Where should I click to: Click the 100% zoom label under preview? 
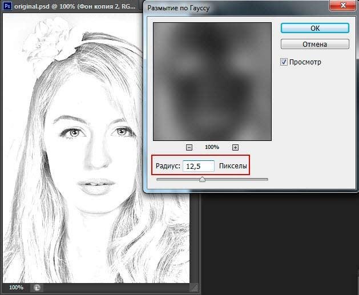(212, 147)
